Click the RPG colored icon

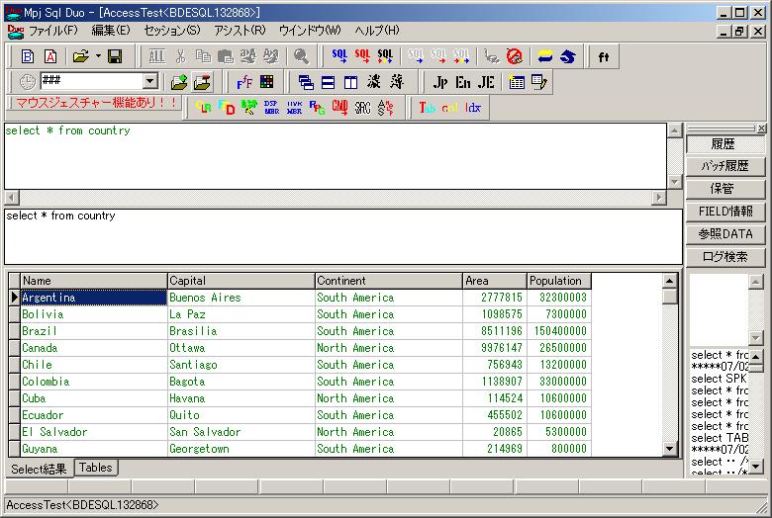[x=317, y=107]
